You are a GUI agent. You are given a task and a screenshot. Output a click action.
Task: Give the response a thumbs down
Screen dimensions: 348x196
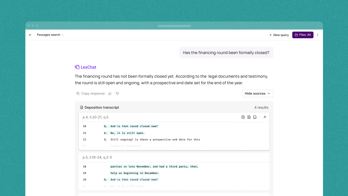click(x=117, y=93)
